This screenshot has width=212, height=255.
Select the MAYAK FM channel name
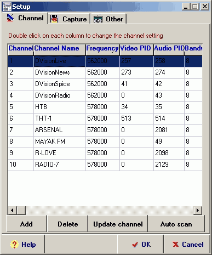click(50, 141)
